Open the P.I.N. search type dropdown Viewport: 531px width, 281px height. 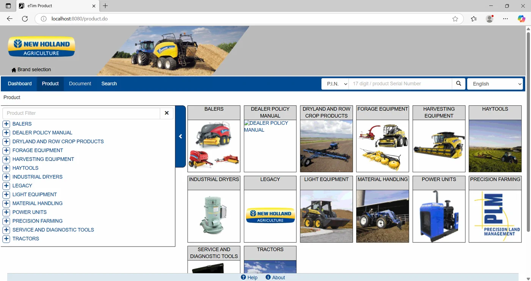pyautogui.click(x=335, y=84)
